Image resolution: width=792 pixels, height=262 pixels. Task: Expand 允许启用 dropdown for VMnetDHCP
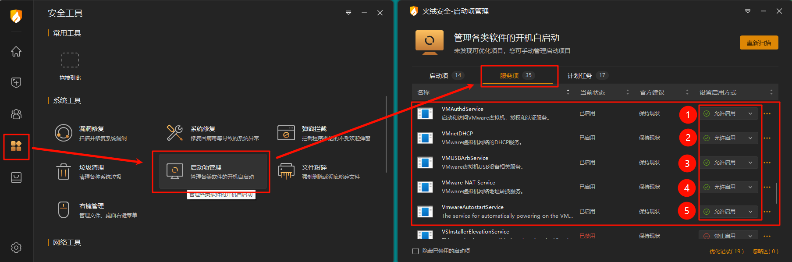(728, 138)
